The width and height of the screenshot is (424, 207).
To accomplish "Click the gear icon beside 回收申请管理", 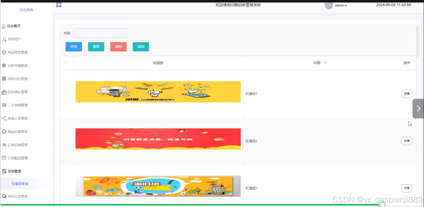I will tap(4, 66).
